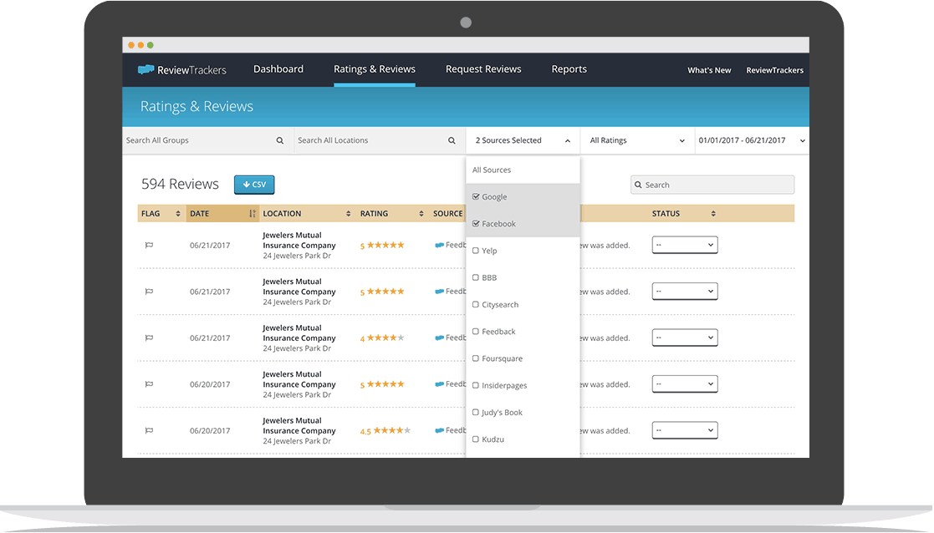
Task: Click the '594 Reviews' count text
Action: 180,185
